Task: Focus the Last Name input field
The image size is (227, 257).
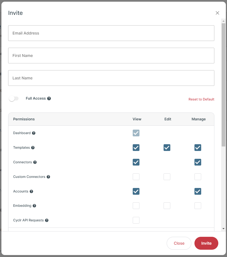Action: click(x=111, y=78)
